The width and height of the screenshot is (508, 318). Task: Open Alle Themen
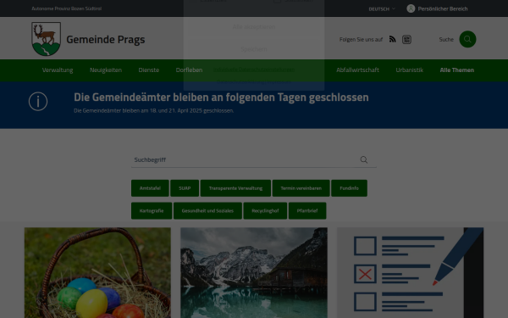point(457,70)
